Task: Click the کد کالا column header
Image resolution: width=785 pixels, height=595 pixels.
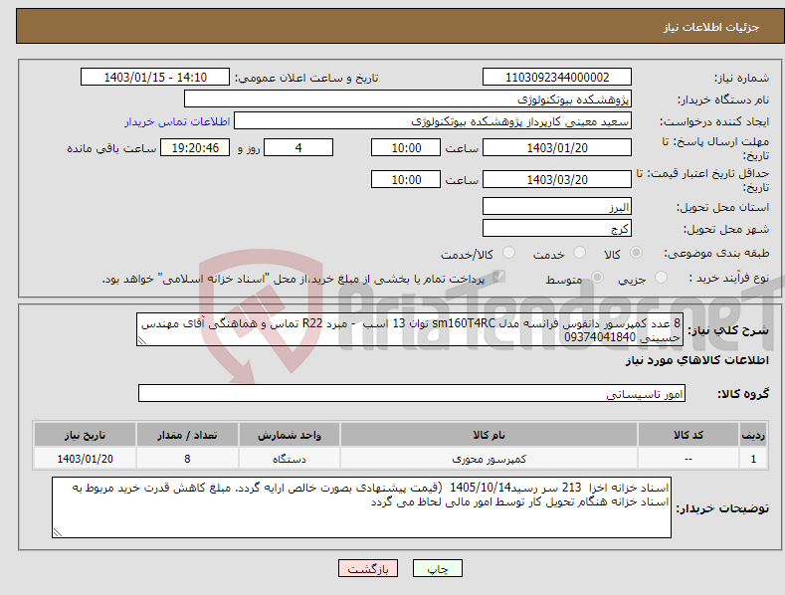Action: 688,435
